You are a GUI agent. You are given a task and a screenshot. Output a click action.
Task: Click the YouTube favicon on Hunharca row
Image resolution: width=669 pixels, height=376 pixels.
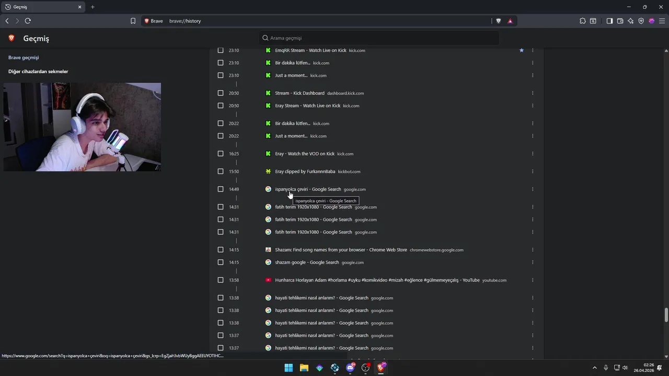click(268, 280)
